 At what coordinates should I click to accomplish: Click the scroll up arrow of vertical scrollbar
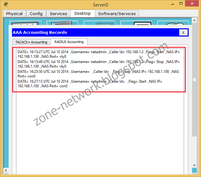[x=194, y=20]
